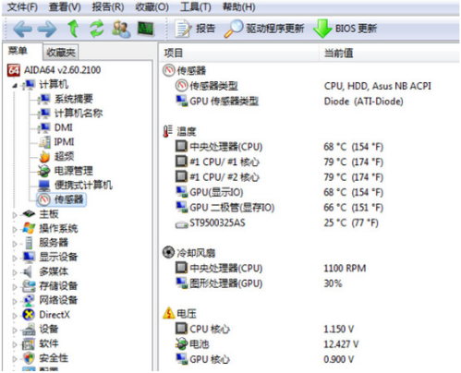Click the 冷却风扇 fan icon
Screen dimensions: 461x373
click(168, 252)
